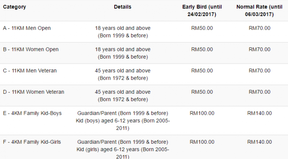Click the Family Kid-Boys early bird RM100.00 price
288x159 pixels.
(202, 113)
